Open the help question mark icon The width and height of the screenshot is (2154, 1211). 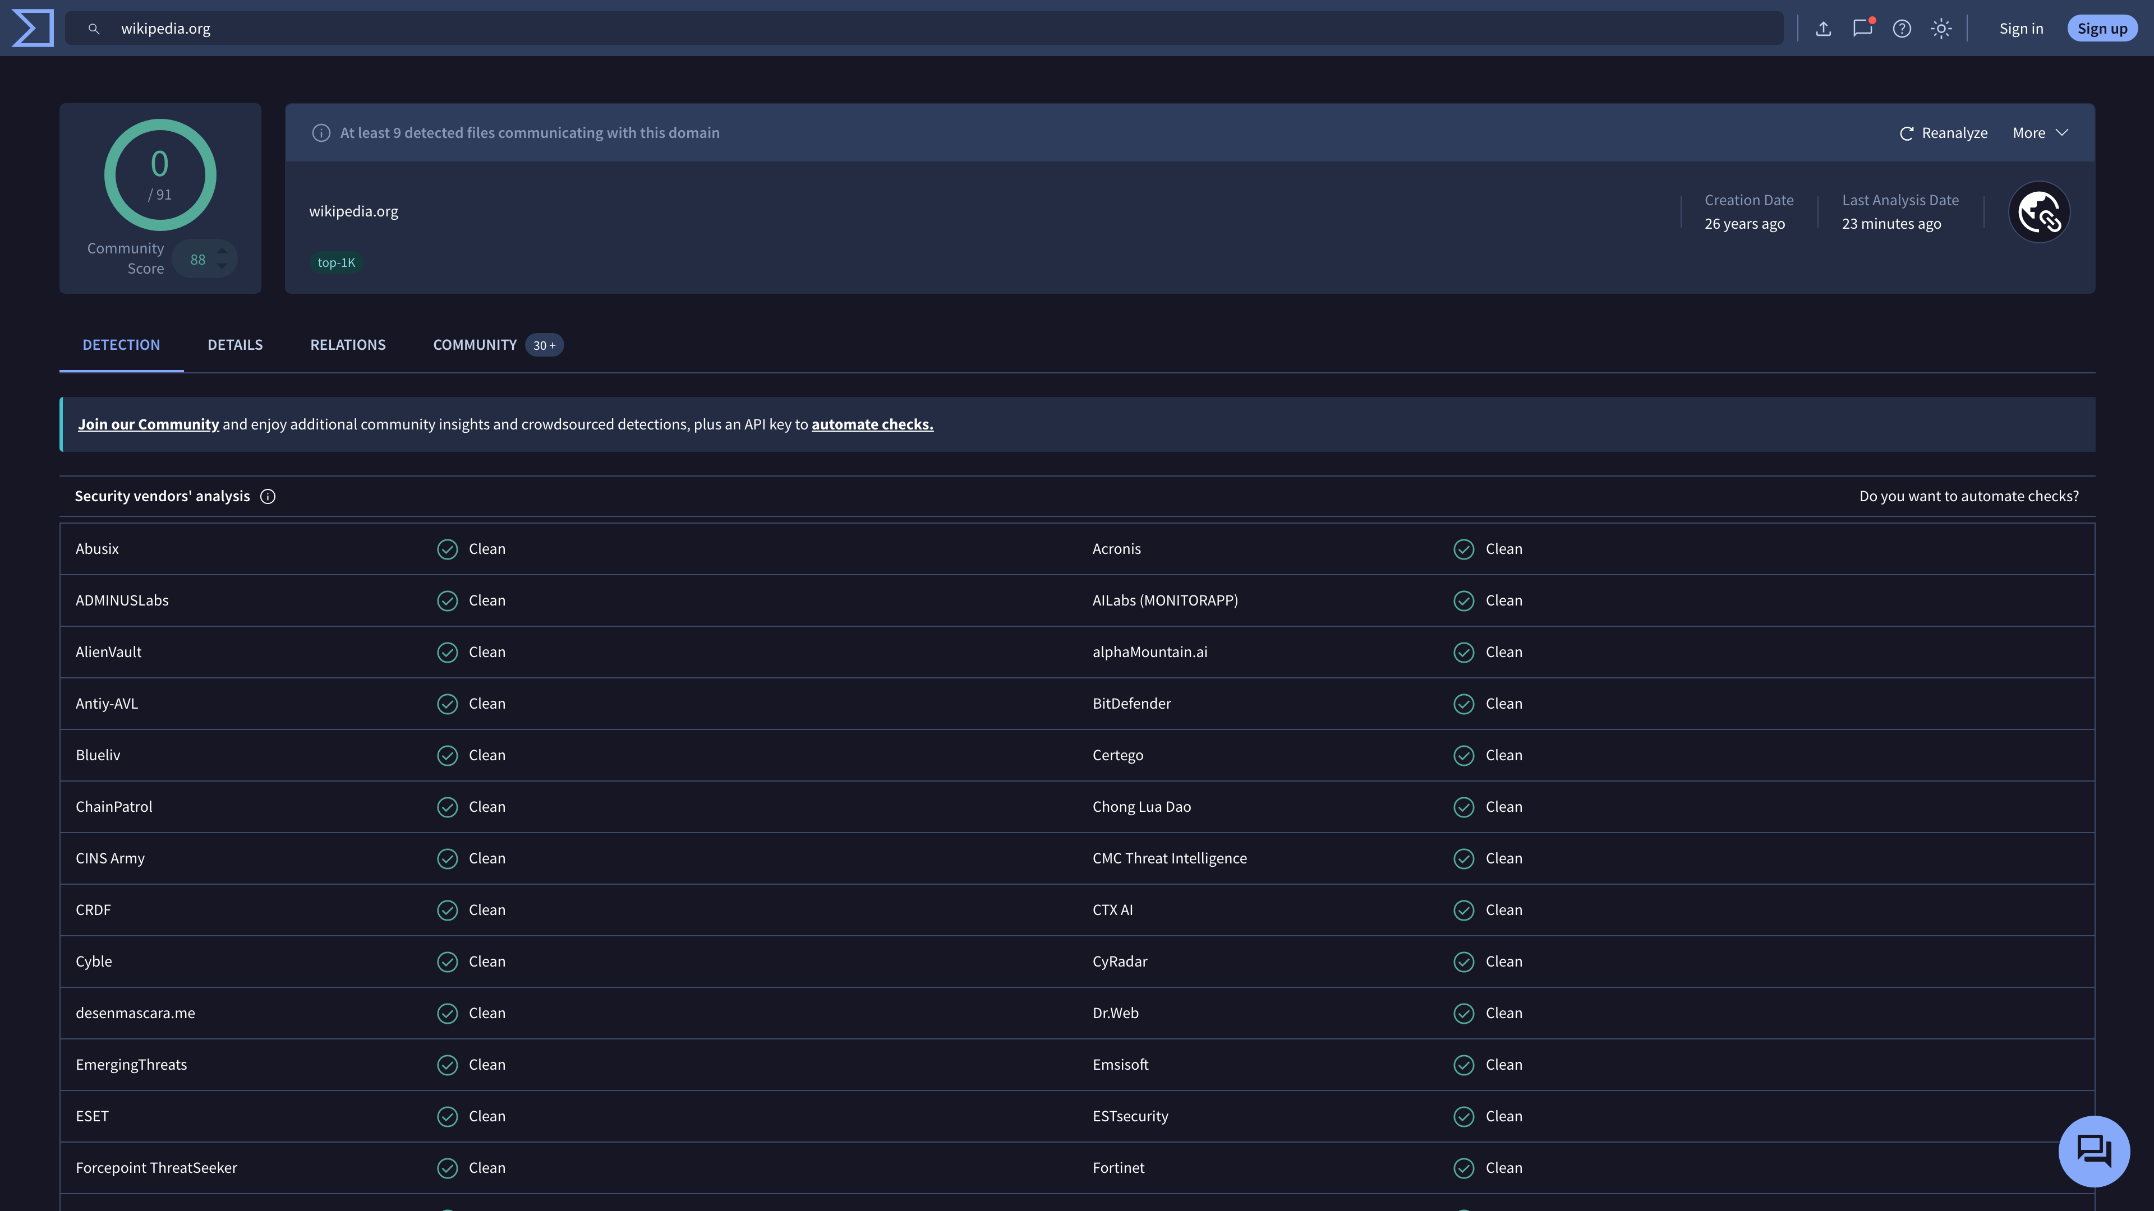tap(1902, 29)
